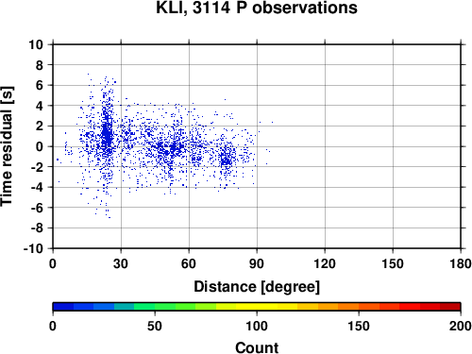Pick the orange segment near 150 on colorbar
The height and width of the screenshot is (354, 472).
359,307
